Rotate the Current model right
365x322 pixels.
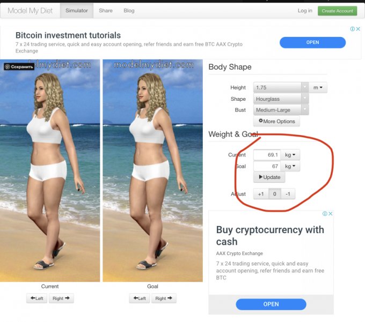pyautogui.click(x=61, y=298)
